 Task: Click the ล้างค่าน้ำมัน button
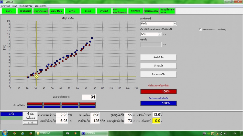158,57
